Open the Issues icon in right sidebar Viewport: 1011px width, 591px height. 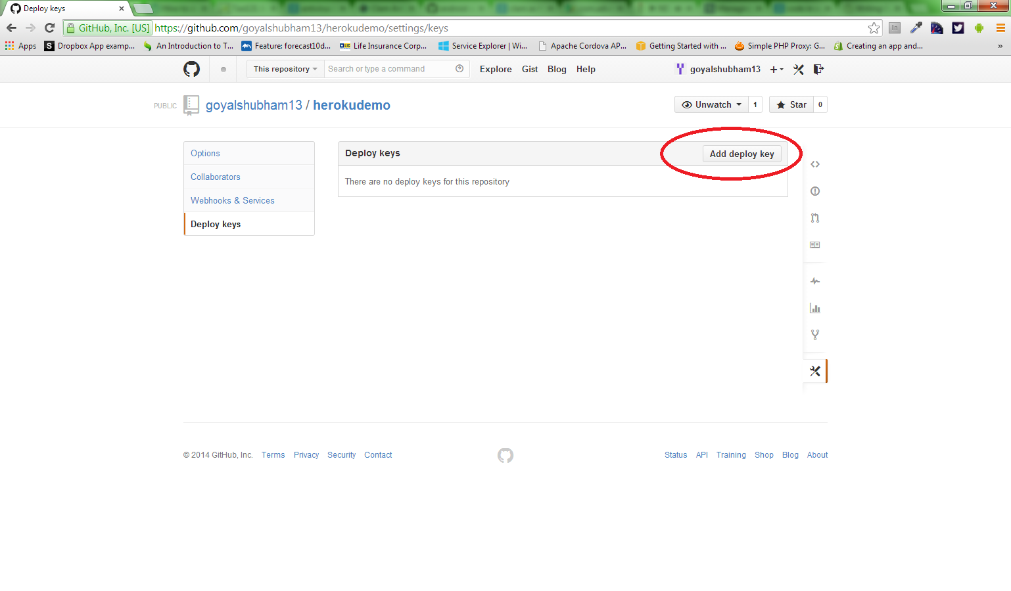pyautogui.click(x=815, y=191)
